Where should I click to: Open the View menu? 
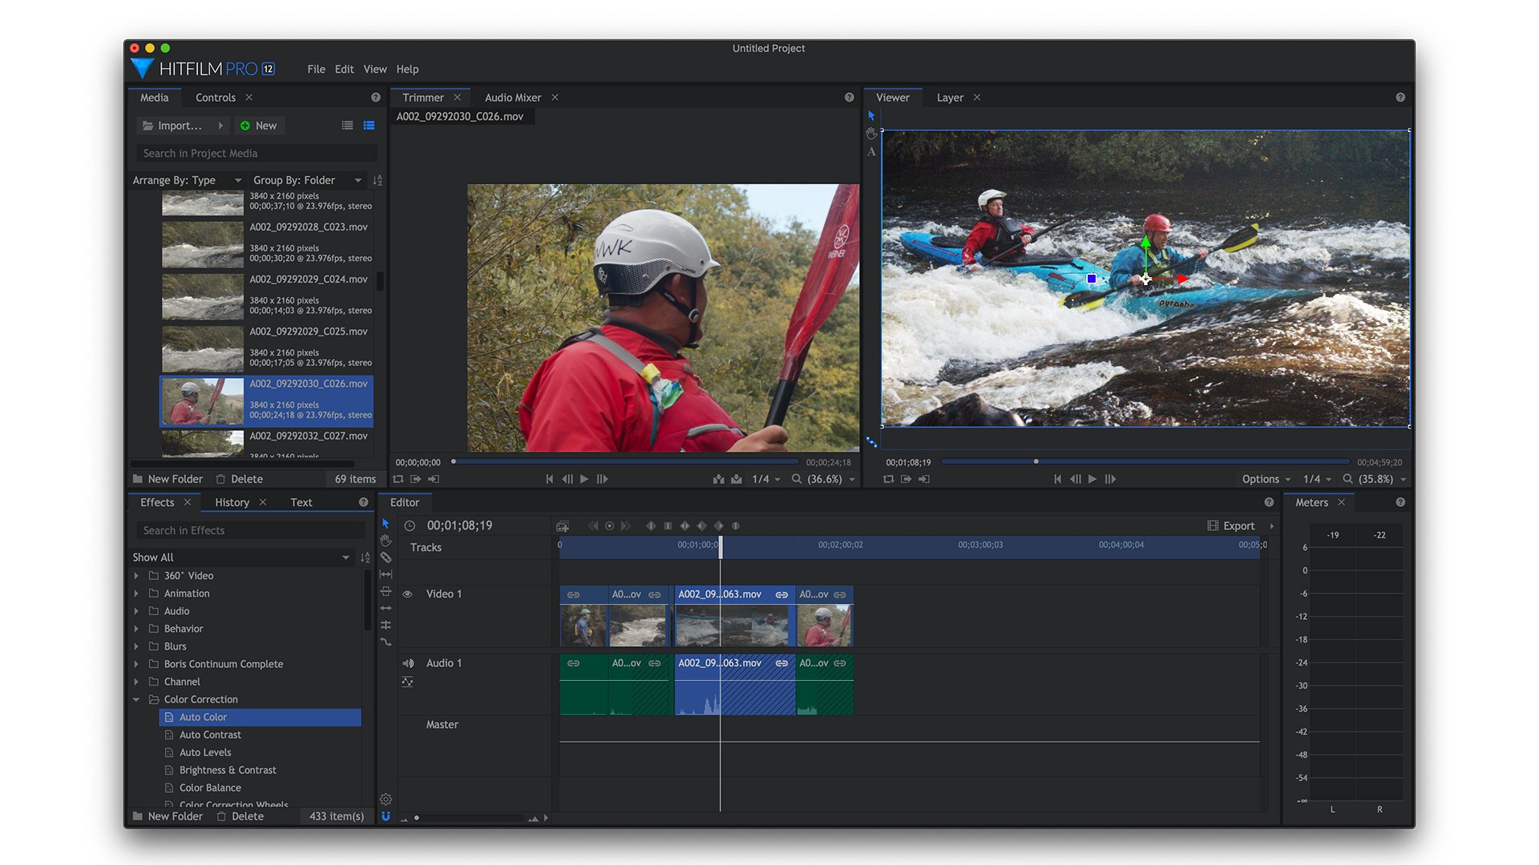pos(374,70)
